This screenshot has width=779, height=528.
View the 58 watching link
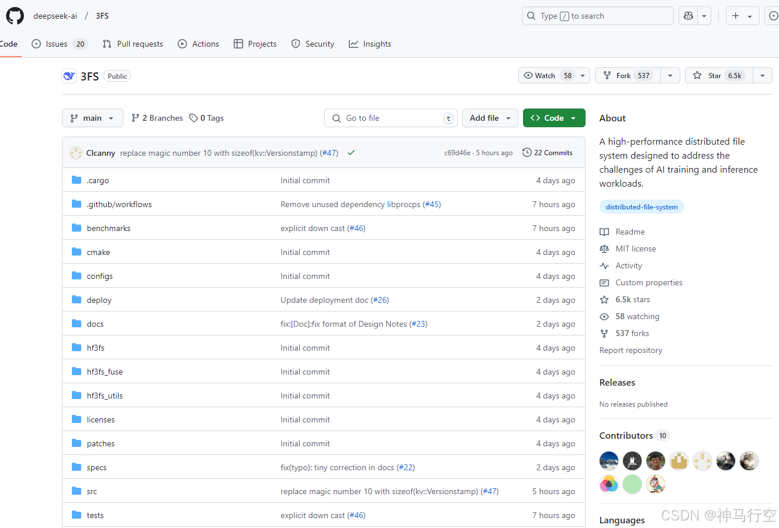pyautogui.click(x=637, y=316)
